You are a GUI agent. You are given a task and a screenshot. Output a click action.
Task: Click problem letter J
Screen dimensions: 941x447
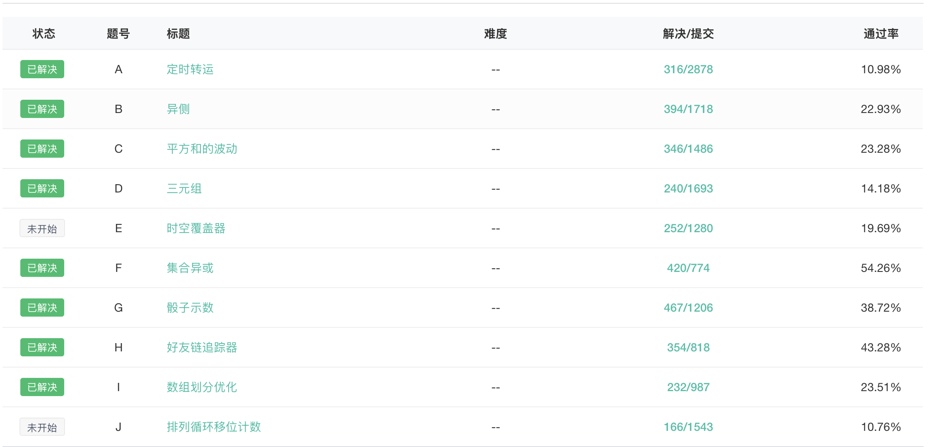pos(118,427)
